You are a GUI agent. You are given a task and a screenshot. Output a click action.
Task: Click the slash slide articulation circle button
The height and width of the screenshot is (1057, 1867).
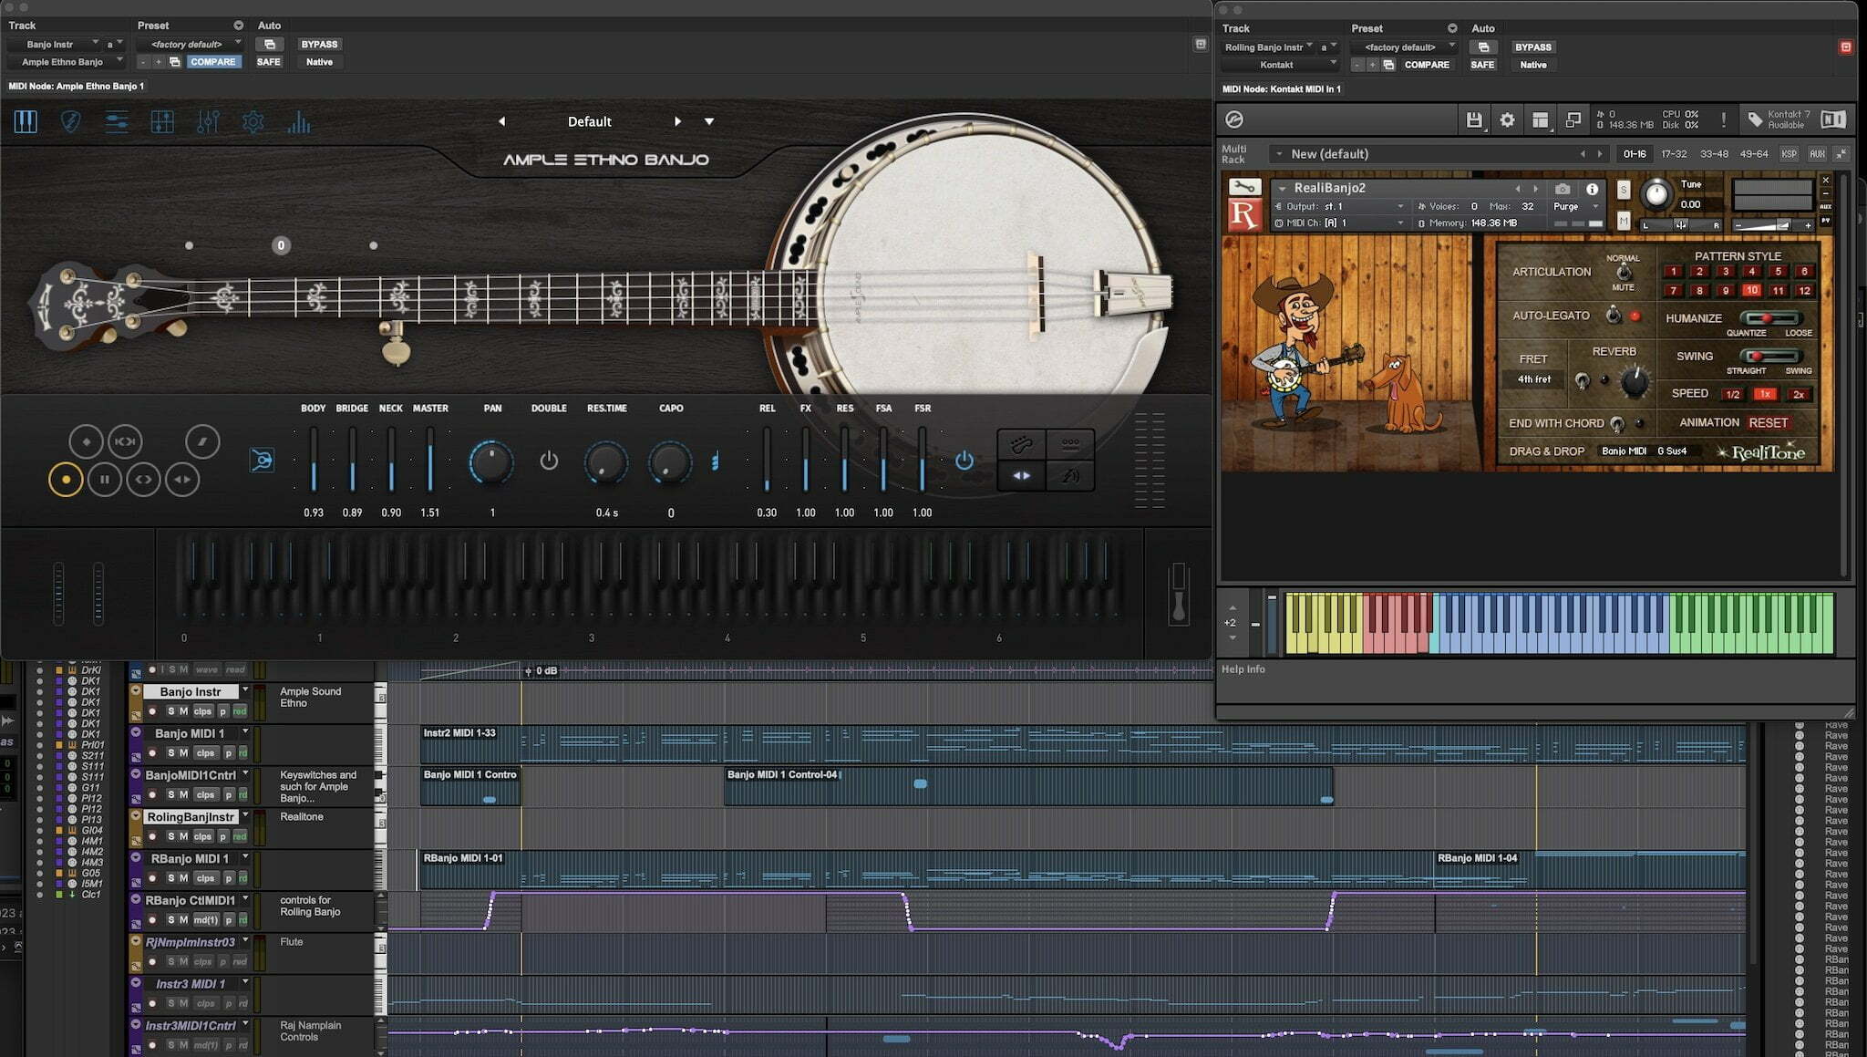(202, 441)
